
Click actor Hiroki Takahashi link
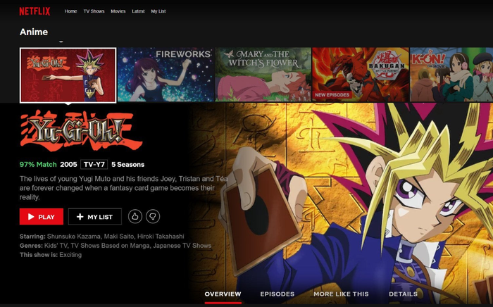click(x=161, y=237)
